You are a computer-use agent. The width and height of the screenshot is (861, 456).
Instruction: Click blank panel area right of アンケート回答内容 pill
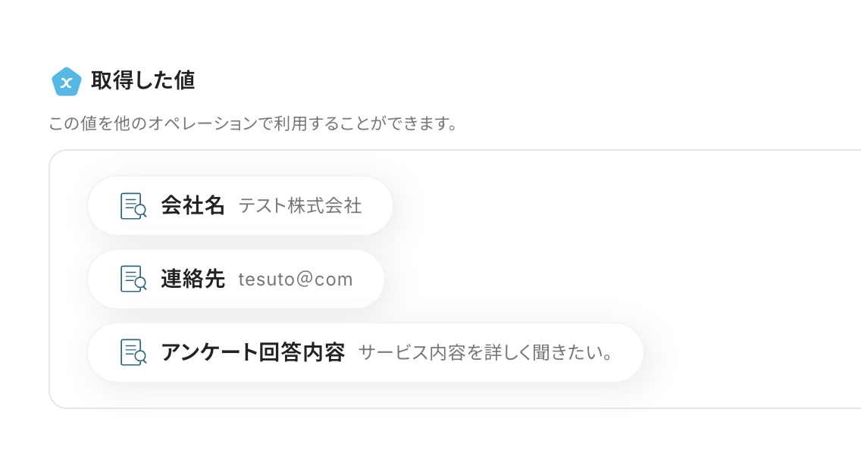coord(750,353)
